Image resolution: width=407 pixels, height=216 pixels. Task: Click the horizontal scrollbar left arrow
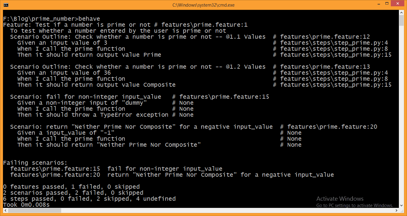[5, 211]
